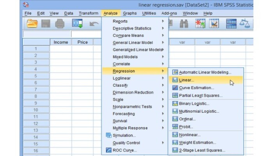Screen dimensions: 273x156
Task: Select row header number 1
Action: [x=36, y=49]
